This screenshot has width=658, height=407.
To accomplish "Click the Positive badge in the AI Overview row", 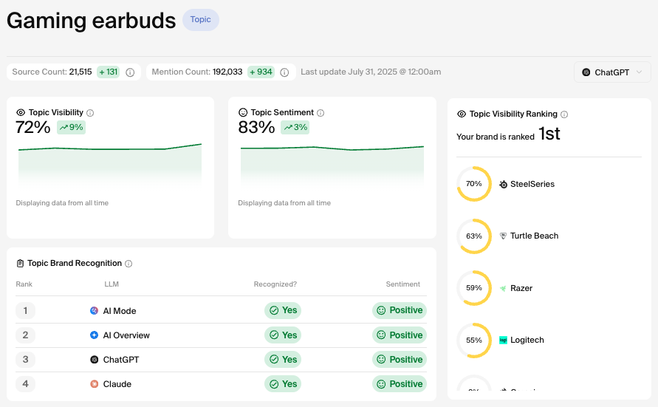I will (x=400, y=335).
